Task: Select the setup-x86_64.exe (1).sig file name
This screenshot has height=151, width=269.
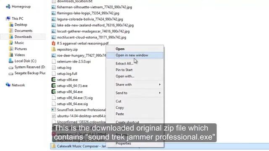Action: pos(75,98)
